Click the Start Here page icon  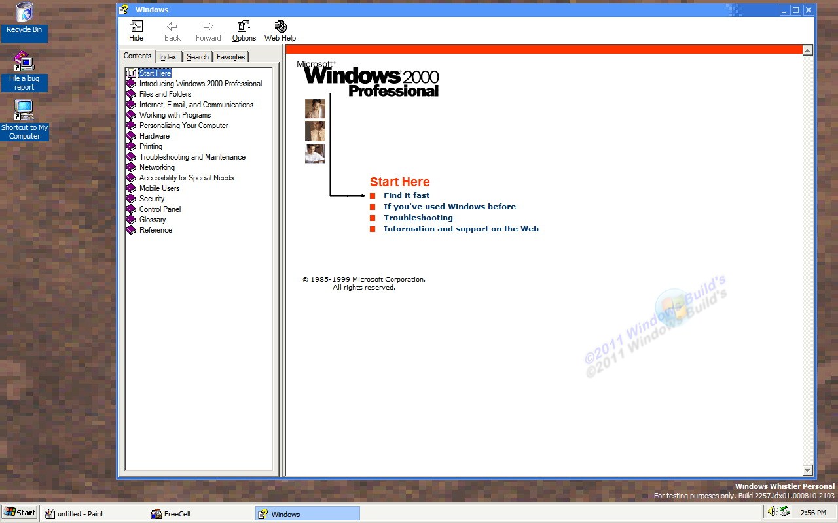pos(131,73)
